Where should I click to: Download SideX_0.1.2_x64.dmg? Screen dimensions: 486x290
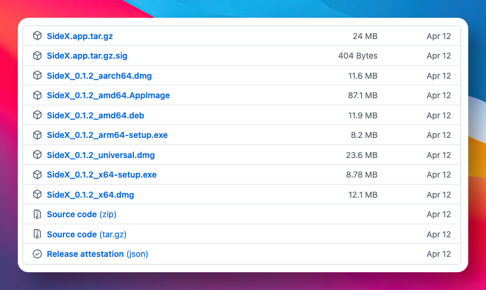[91, 195]
